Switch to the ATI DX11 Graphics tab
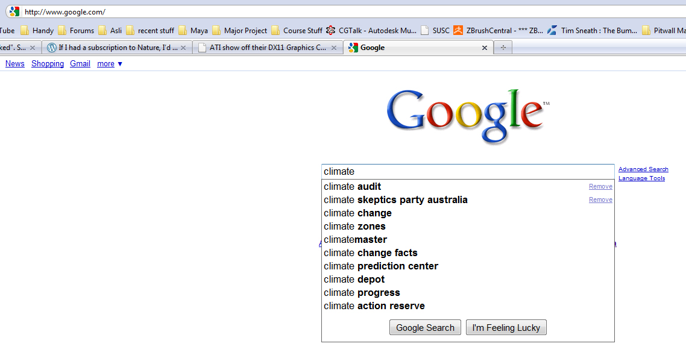Viewport: 686px width, 364px height. [x=265, y=48]
